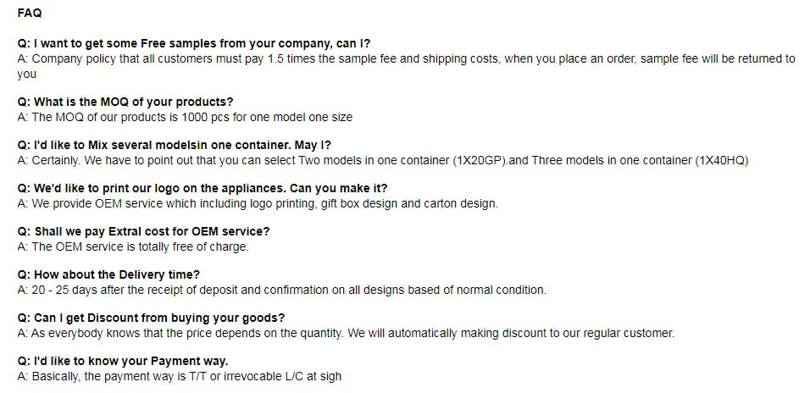Select the answer starting 'As everybody knows'
The width and height of the screenshot is (810, 393).
pos(346,333)
